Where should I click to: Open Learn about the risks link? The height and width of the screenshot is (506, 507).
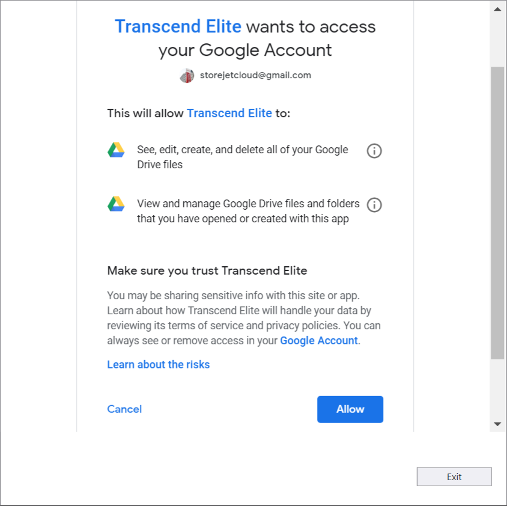(x=159, y=365)
